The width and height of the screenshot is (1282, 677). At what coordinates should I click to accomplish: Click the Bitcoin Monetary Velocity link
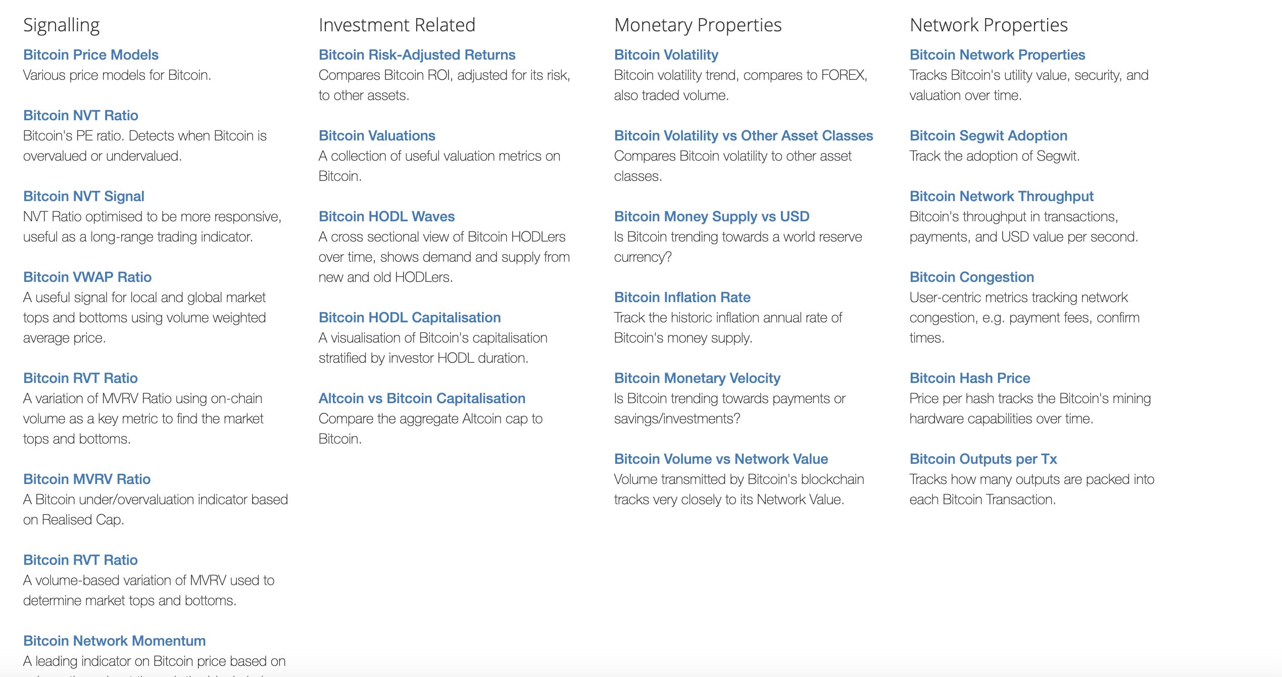click(697, 378)
